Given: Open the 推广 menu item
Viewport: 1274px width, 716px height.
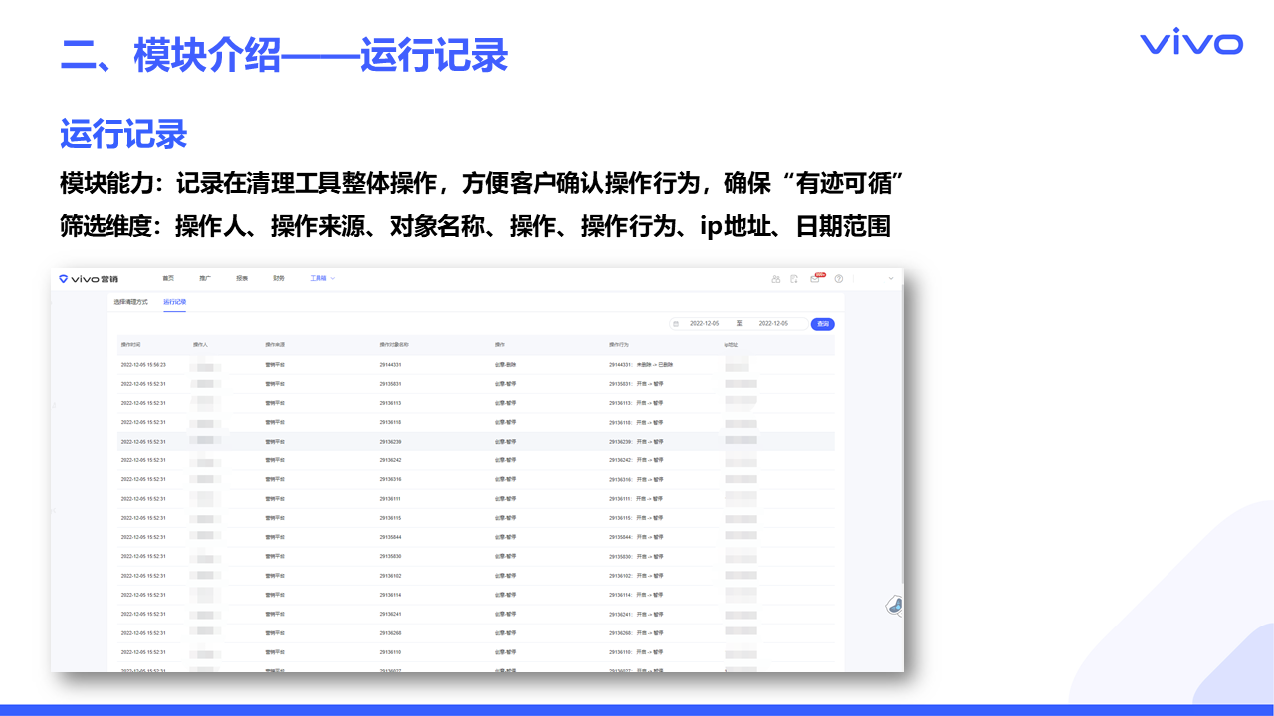Looking at the screenshot, I should point(205,279).
